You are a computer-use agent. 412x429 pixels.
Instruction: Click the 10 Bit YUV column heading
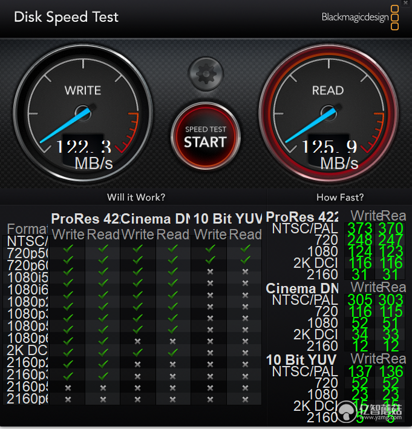click(x=227, y=219)
